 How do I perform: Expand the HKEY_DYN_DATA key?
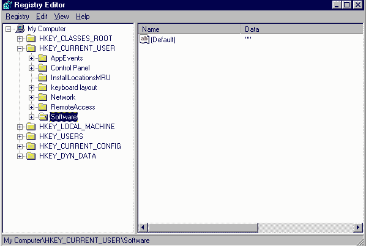point(20,157)
